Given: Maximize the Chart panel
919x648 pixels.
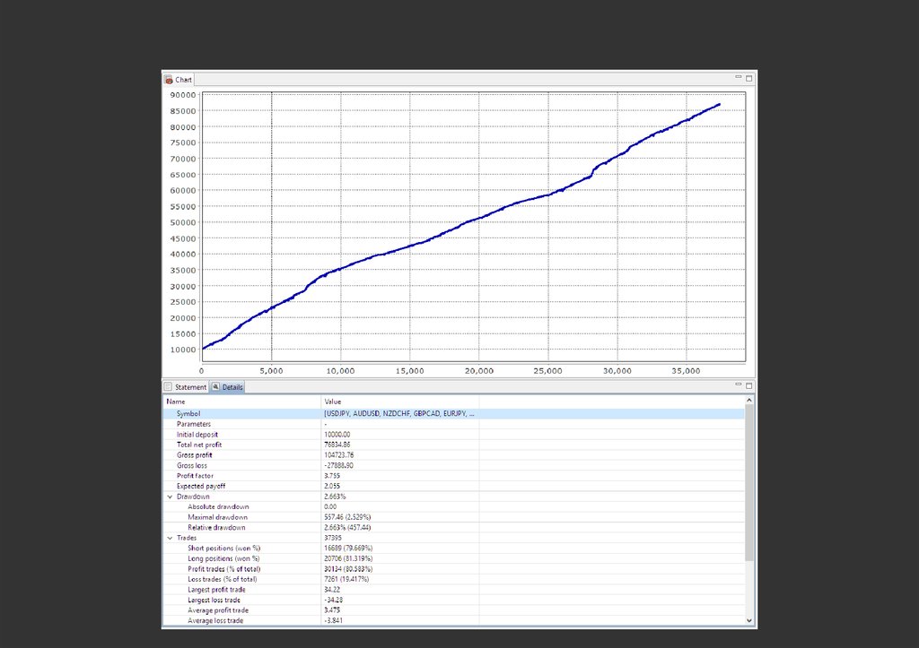Looking at the screenshot, I should point(749,79).
